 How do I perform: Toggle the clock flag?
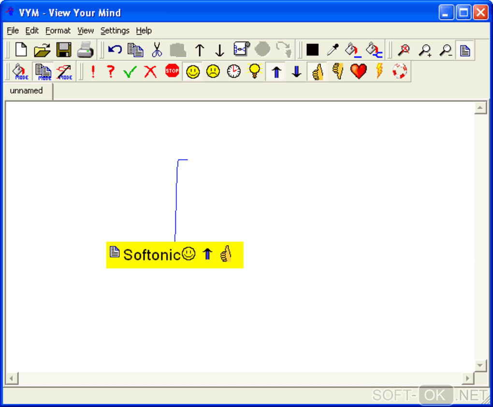tap(233, 71)
